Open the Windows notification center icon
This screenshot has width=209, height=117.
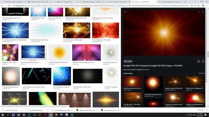tap(205, 115)
